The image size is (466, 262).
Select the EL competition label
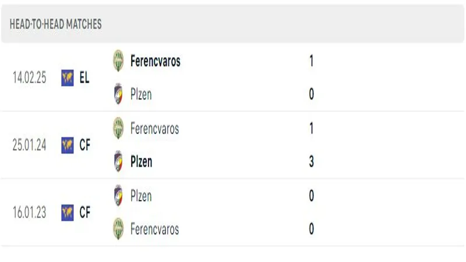pyautogui.click(x=84, y=78)
